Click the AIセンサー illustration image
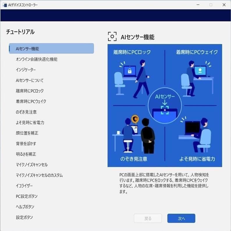The image size is (231, 231). [165, 106]
